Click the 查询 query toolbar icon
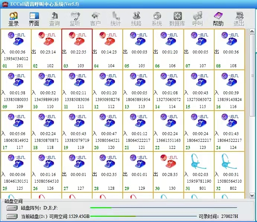Image resolution: width=257 pixels, height=222 pixels. coord(54,19)
